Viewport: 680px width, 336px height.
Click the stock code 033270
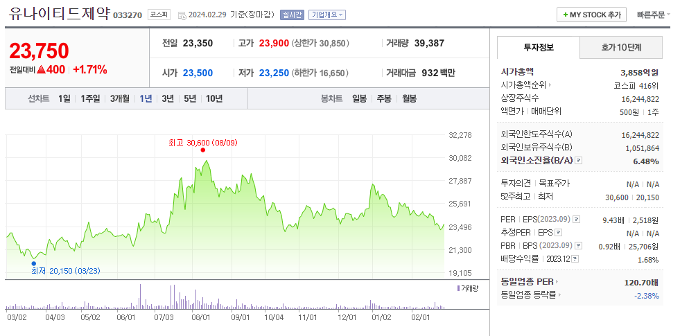click(x=128, y=15)
